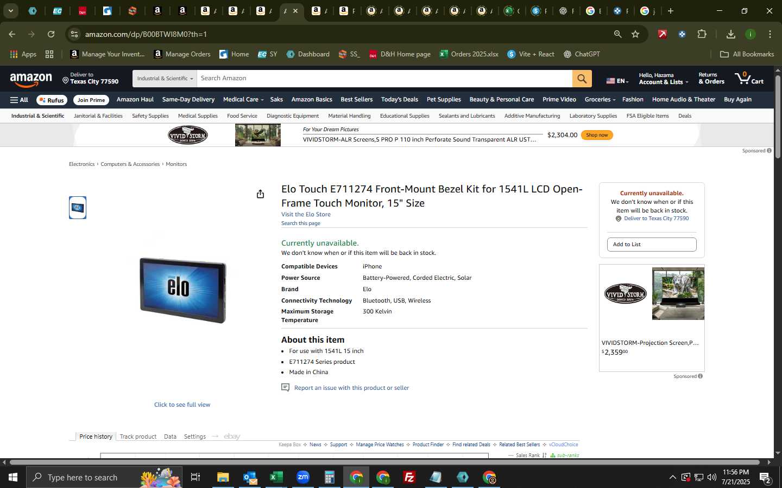Open FileZilla from the taskbar

click(409, 477)
